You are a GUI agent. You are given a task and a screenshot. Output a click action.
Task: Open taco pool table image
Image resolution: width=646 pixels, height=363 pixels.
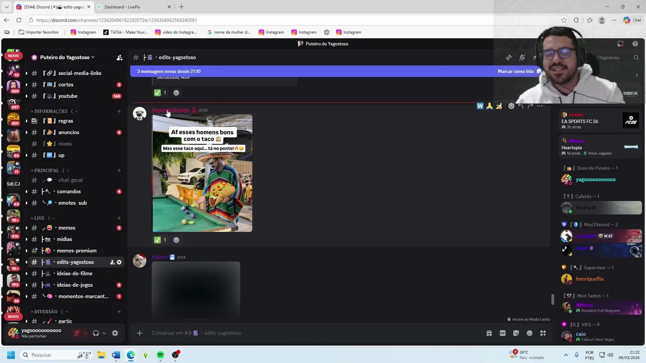pos(202,173)
